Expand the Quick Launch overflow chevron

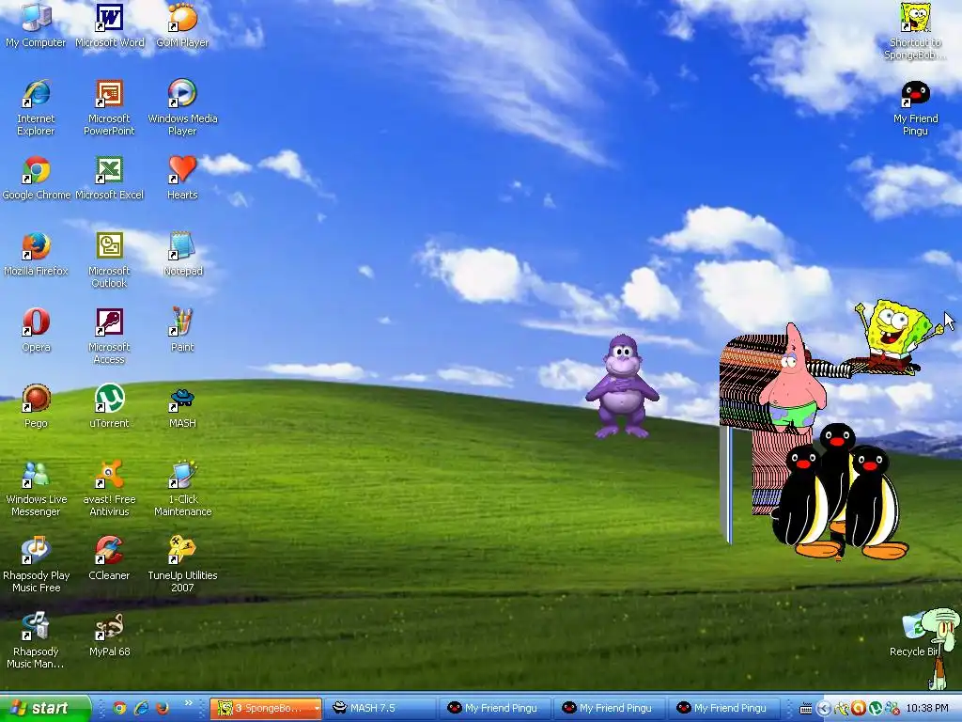(188, 703)
